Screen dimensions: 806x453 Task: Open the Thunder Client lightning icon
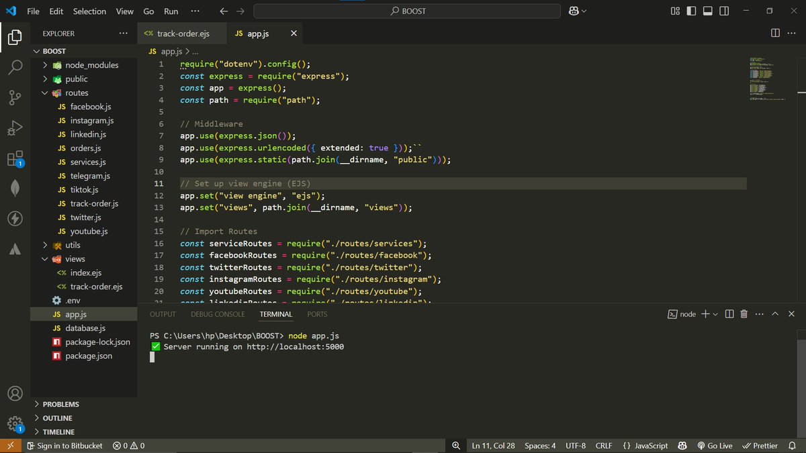[x=15, y=219]
